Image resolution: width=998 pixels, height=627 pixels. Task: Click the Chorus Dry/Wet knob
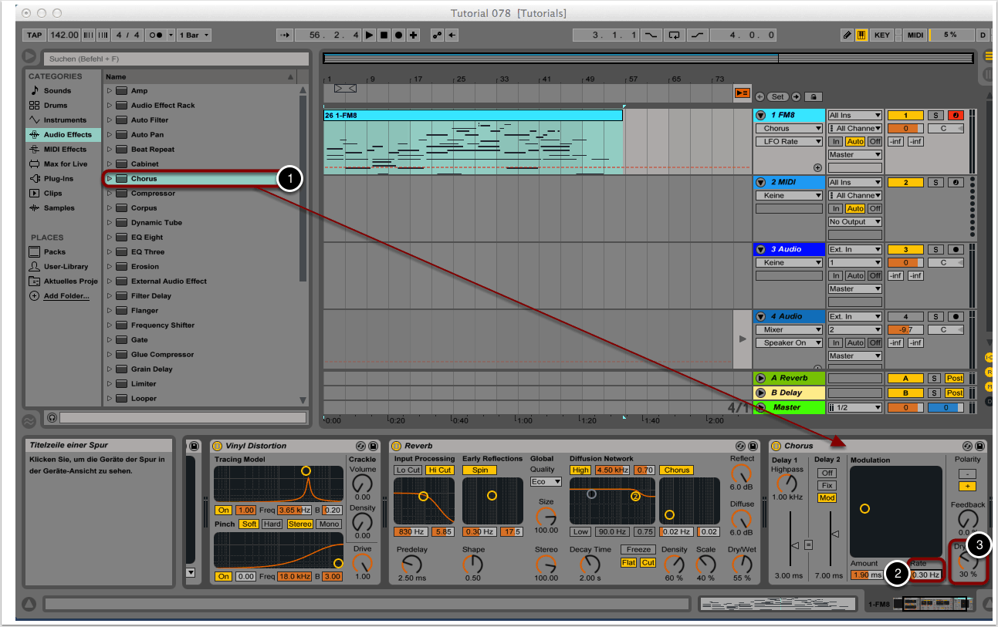(967, 561)
